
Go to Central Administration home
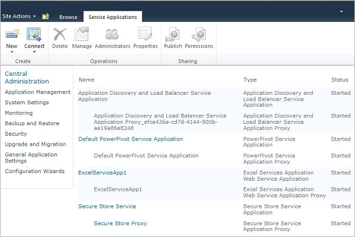[x=27, y=78]
